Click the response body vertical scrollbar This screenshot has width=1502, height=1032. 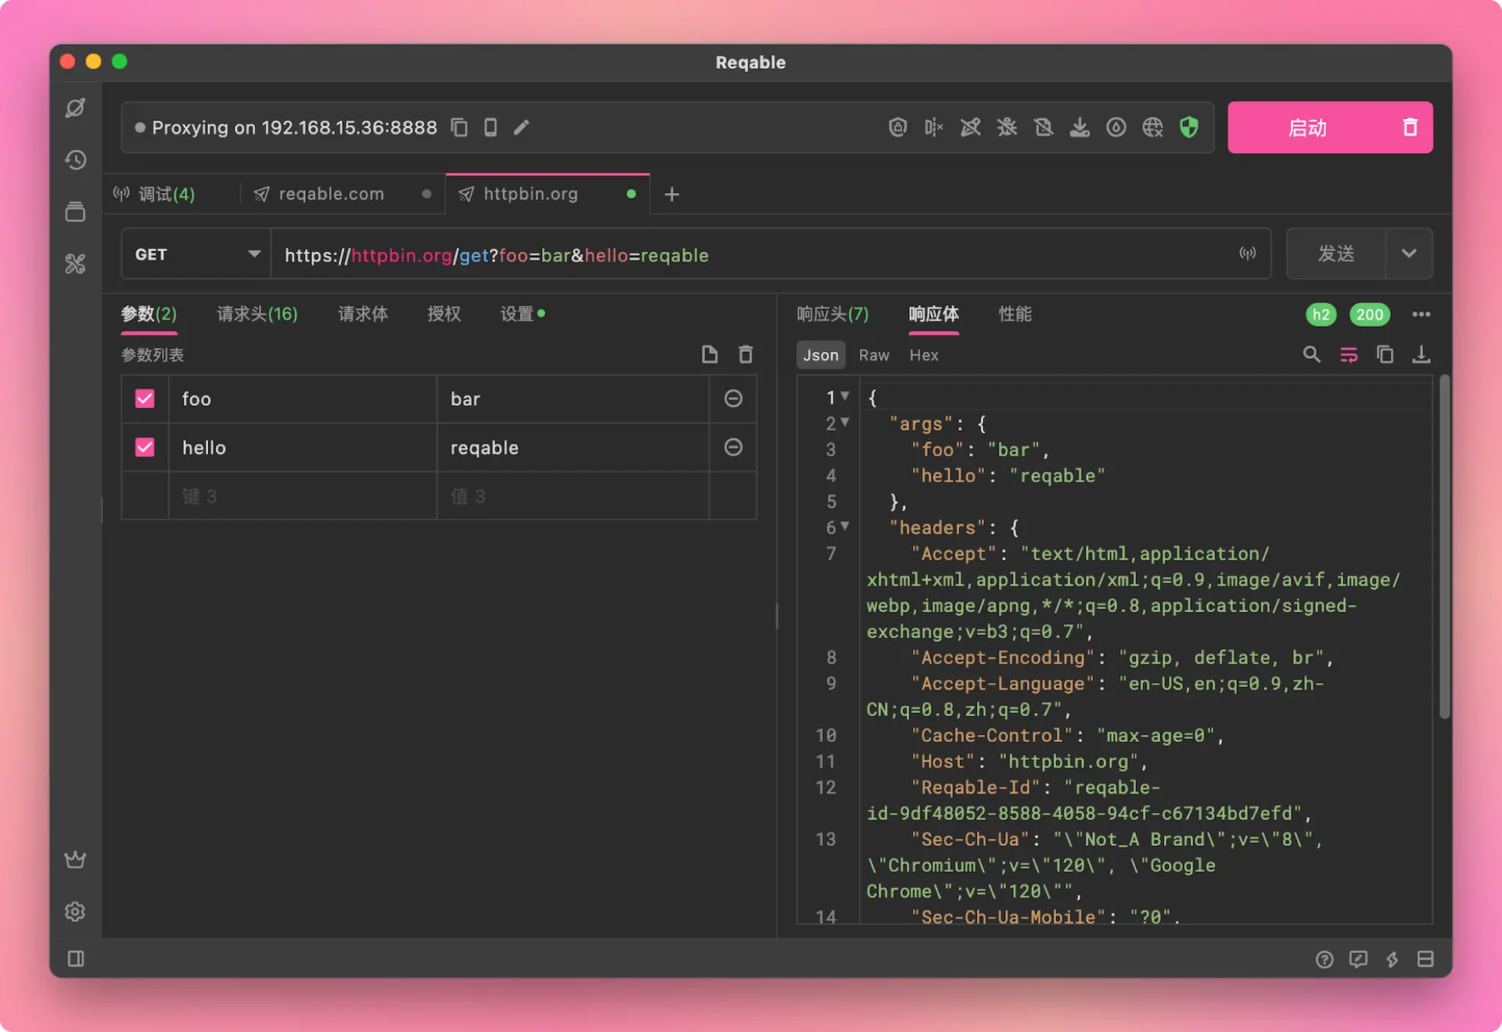[1444, 547]
